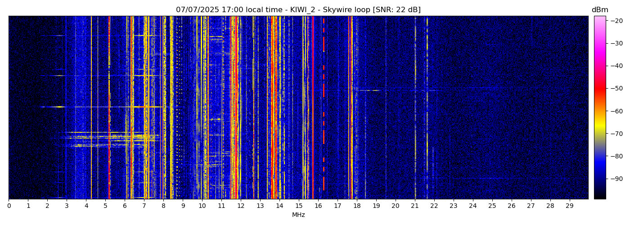Click the MHz x-axis label

pos(298,215)
